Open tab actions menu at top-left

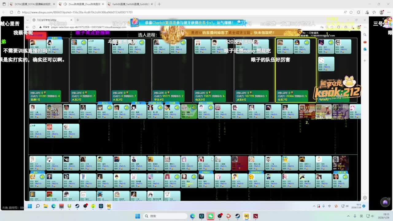[4, 4]
